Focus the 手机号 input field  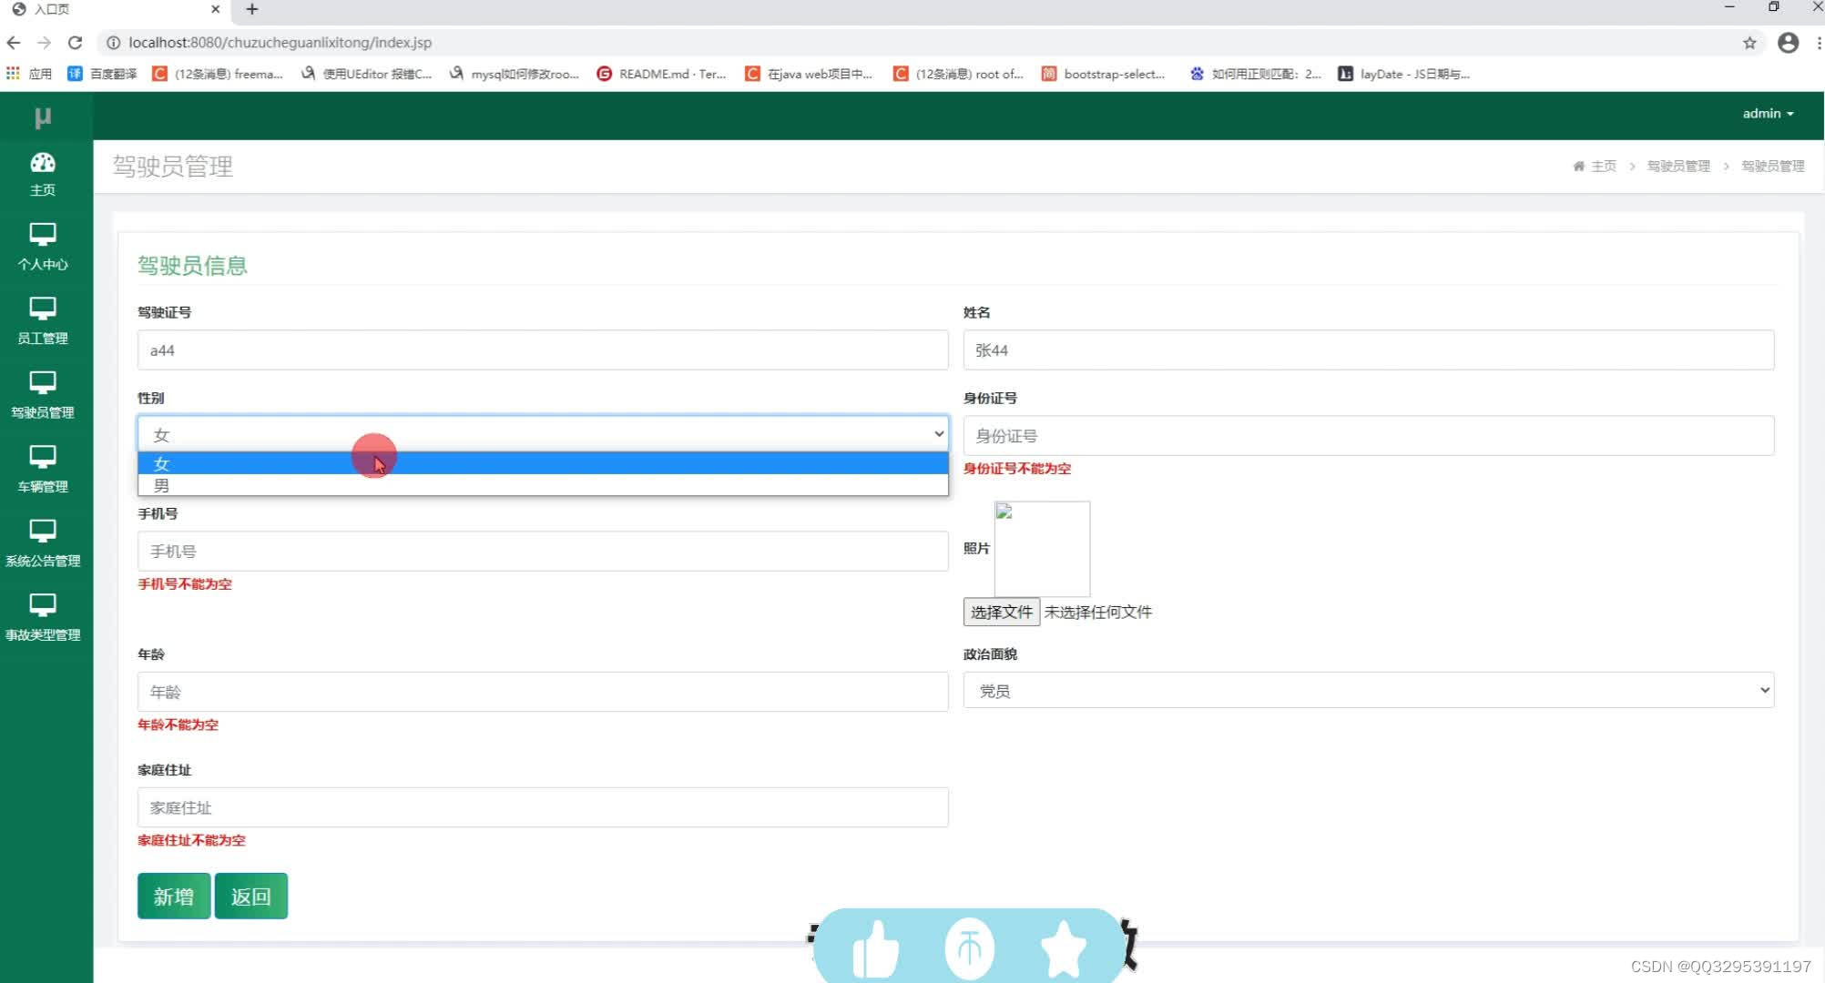tap(543, 552)
